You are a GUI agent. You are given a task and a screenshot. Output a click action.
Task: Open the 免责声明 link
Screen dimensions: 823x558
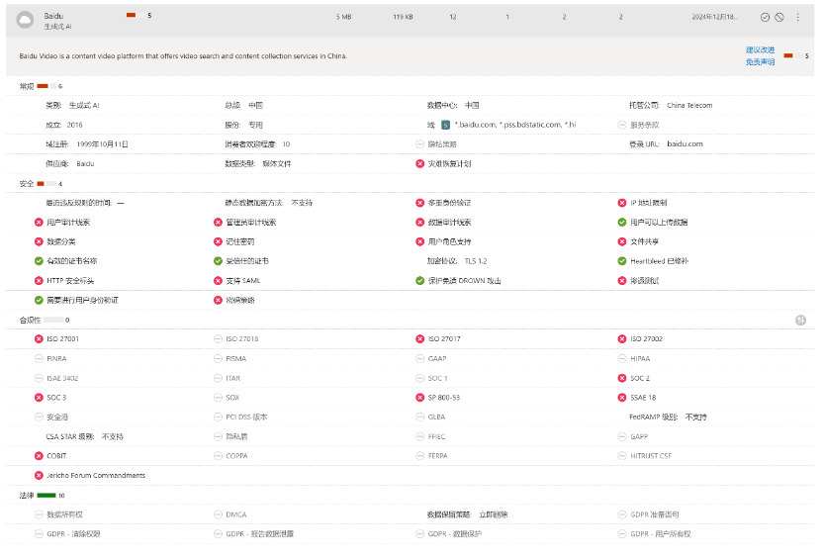pyautogui.click(x=760, y=62)
